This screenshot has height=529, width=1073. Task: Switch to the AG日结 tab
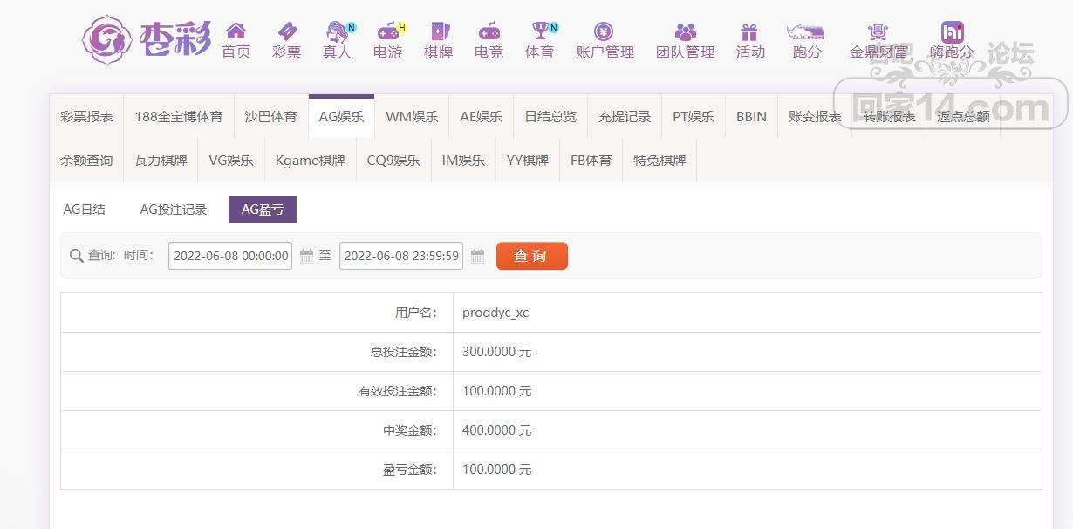pos(85,210)
